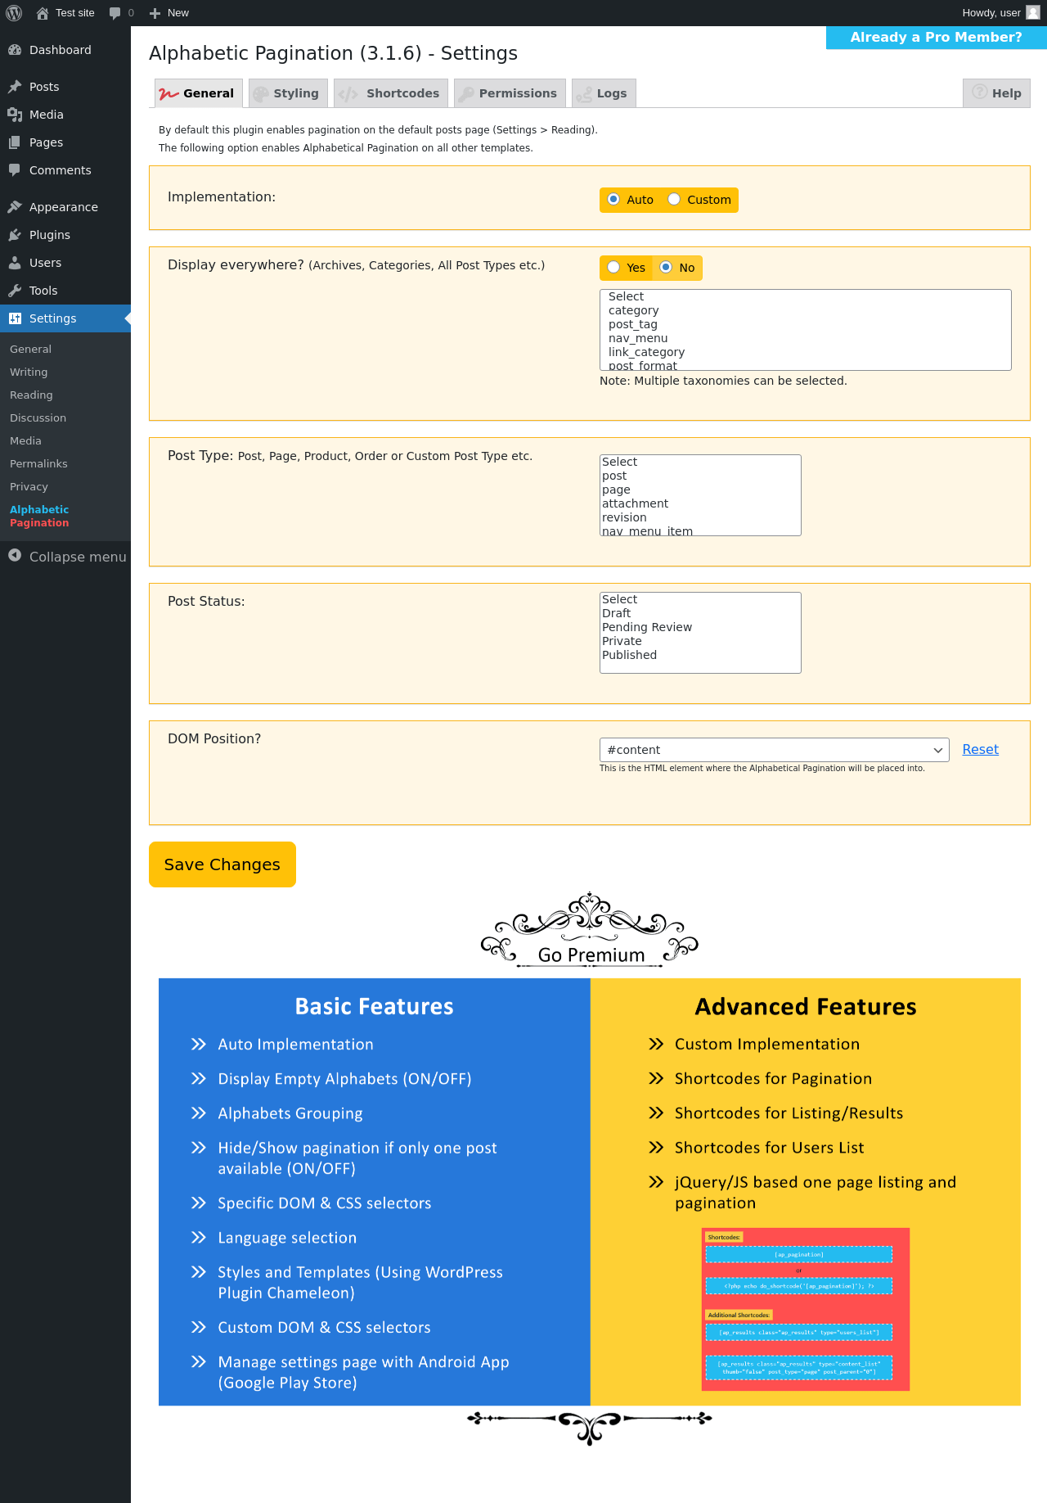Open the Discussion settings submenu item

pyautogui.click(x=38, y=417)
